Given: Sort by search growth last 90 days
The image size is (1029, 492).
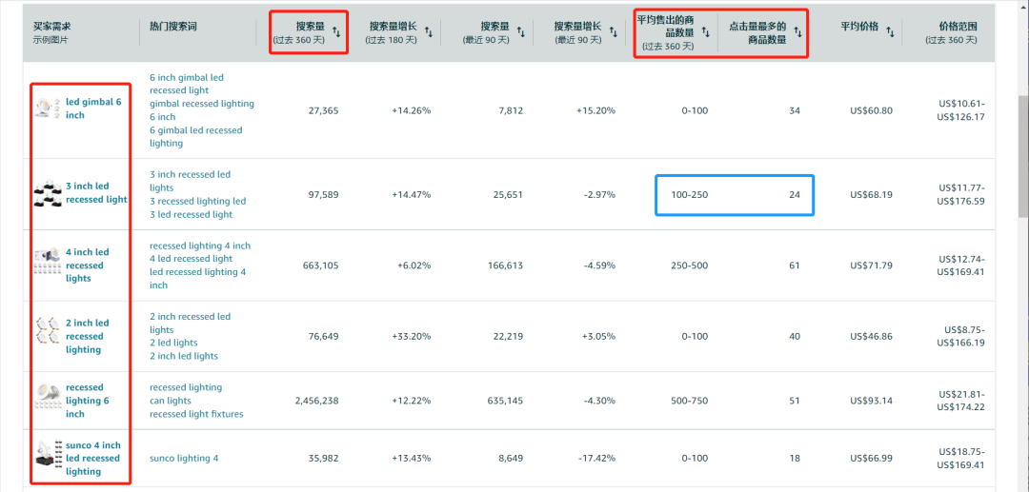Looking at the screenshot, I should 613,32.
